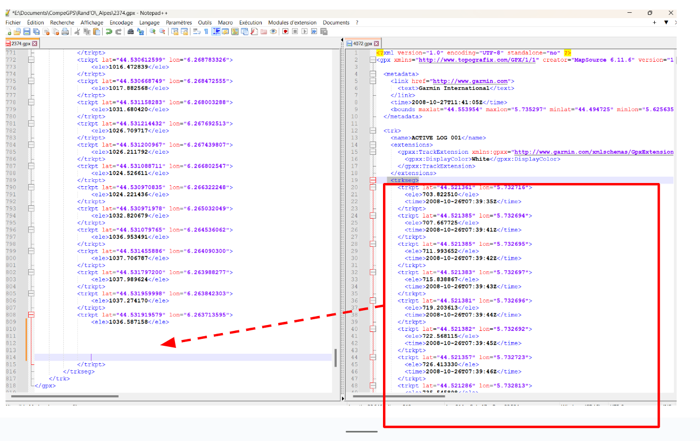Collapse trk fold at line 12
This screenshot has width=700, height=441.
click(x=373, y=130)
